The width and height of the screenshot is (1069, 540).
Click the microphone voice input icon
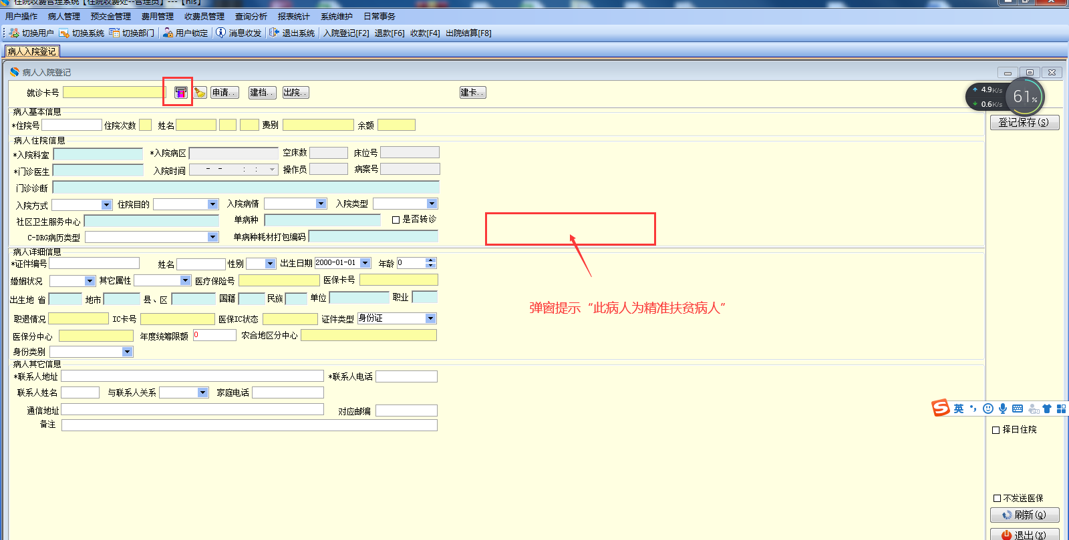pos(1003,409)
